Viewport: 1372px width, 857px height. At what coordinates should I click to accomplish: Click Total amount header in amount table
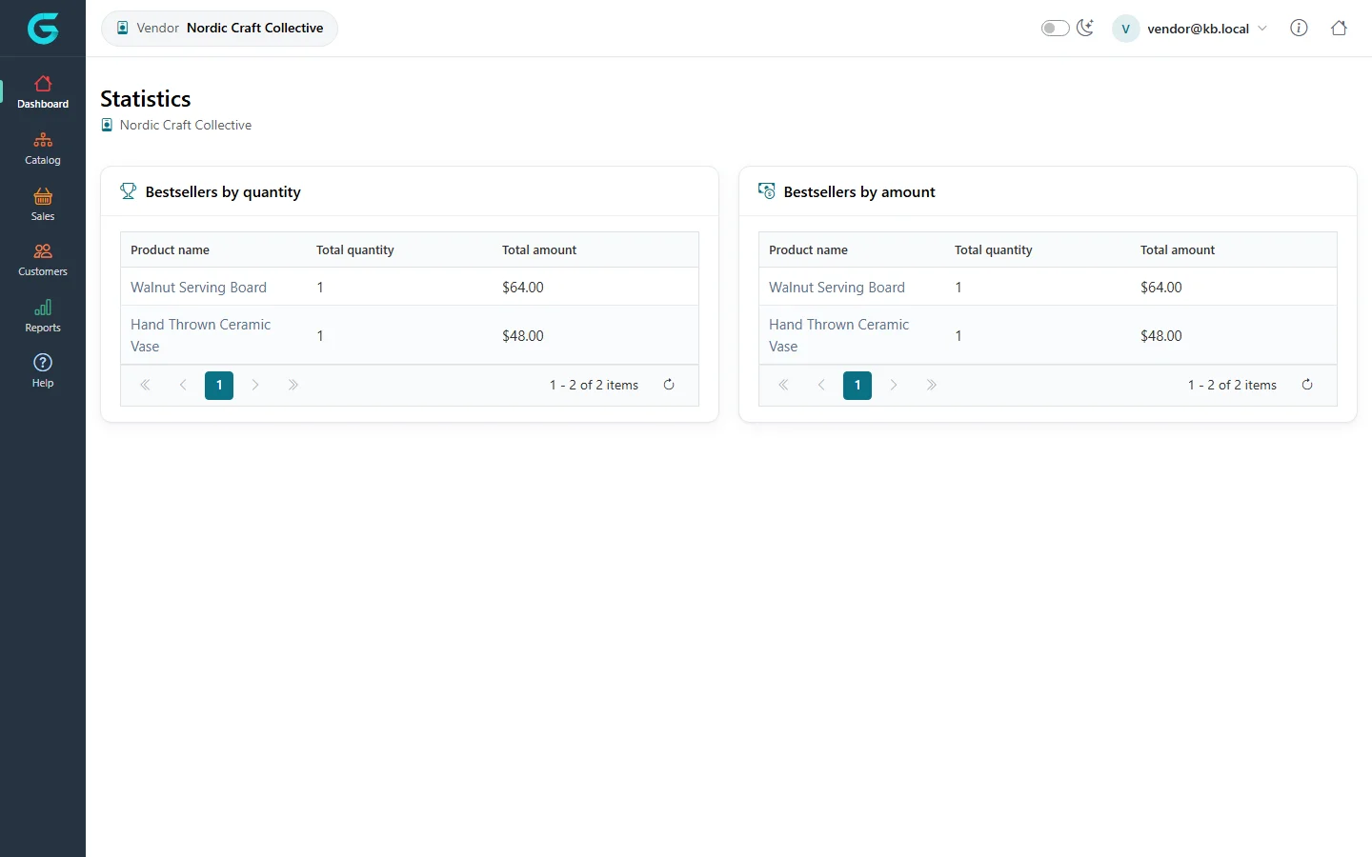(1178, 249)
